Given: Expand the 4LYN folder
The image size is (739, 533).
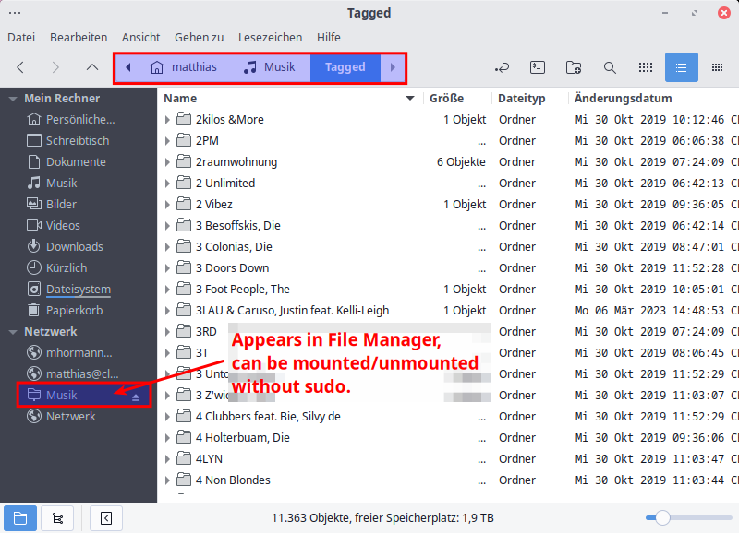Looking at the screenshot, I should tap(167, 458).
